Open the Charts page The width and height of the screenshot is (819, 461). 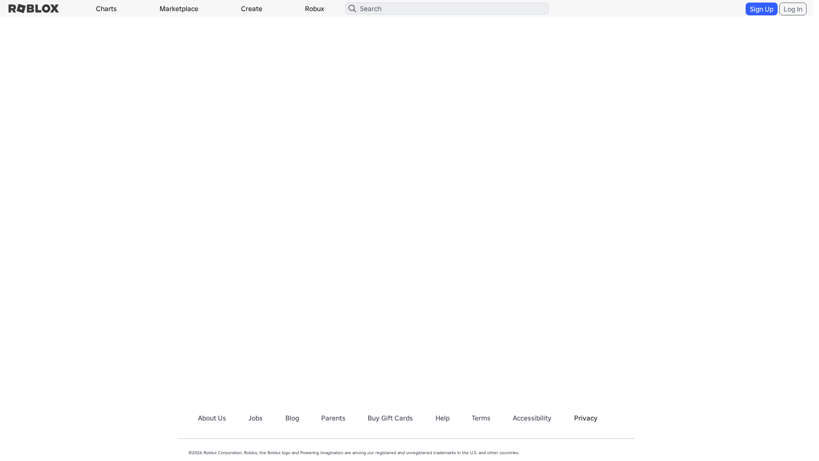[106, 9]
